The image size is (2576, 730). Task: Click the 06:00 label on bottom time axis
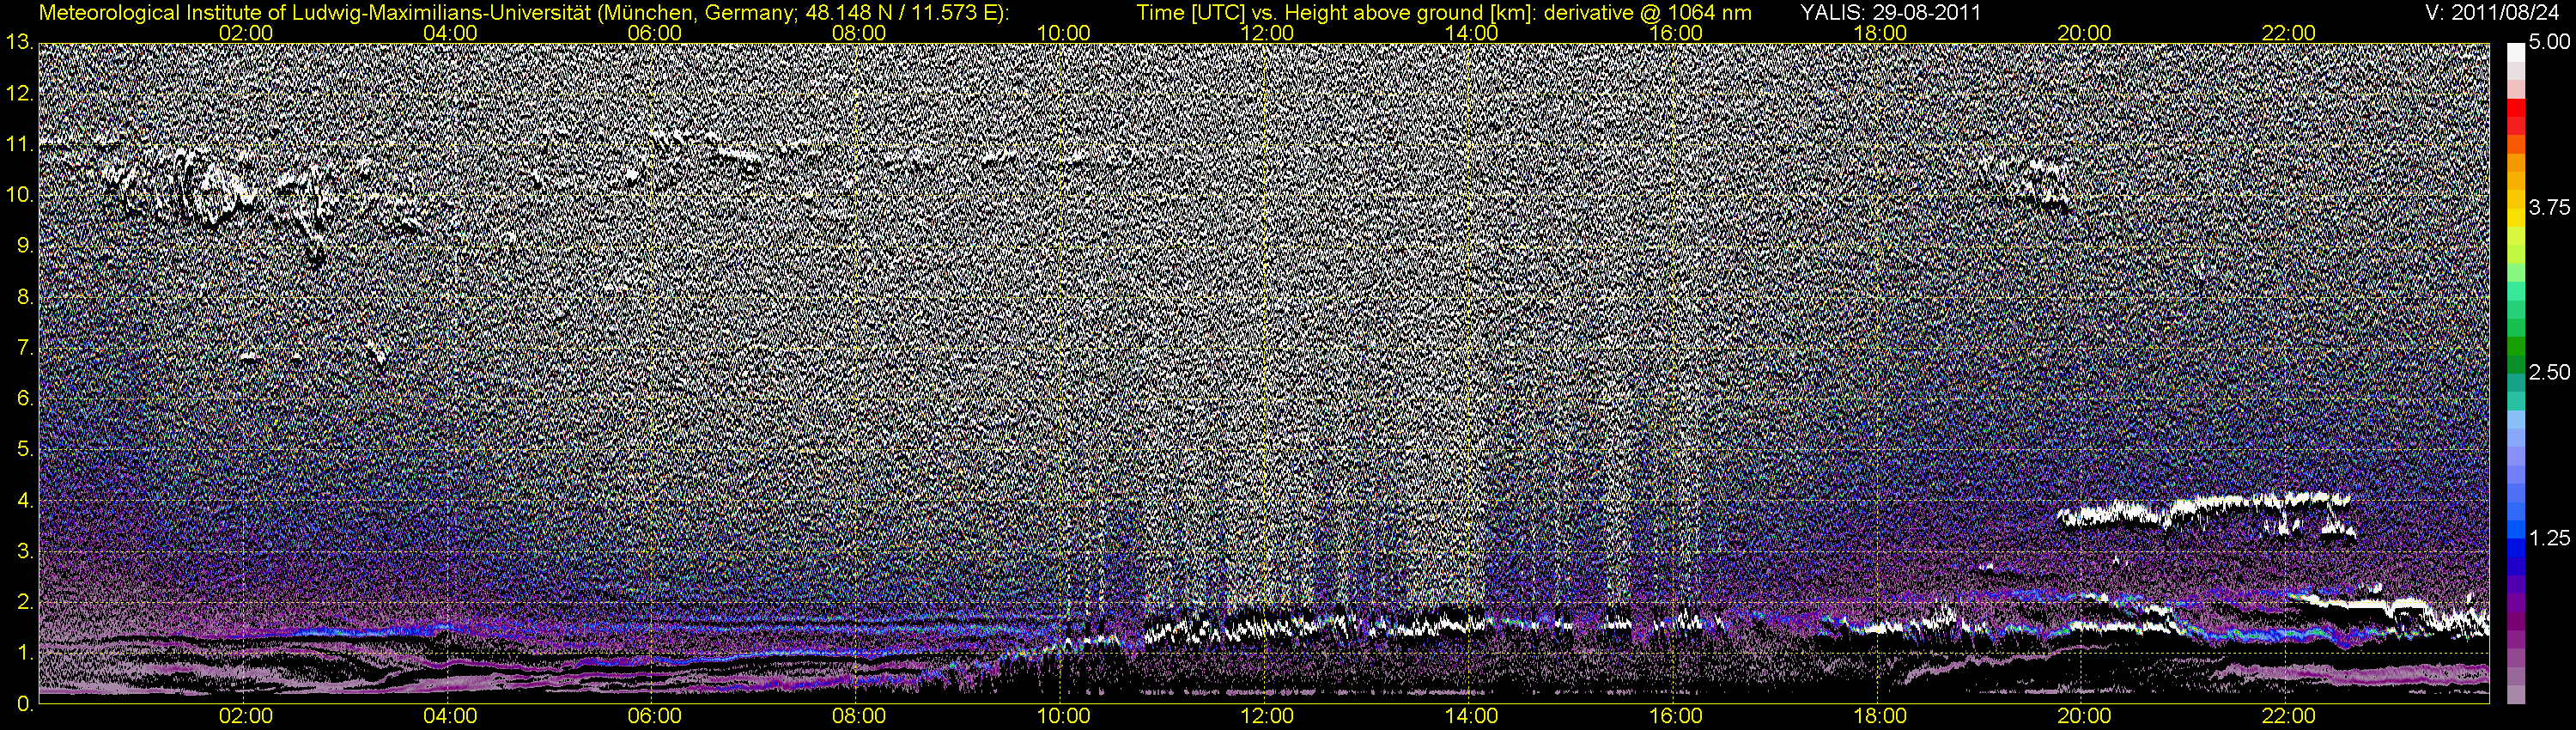click(x=654, y=716)
